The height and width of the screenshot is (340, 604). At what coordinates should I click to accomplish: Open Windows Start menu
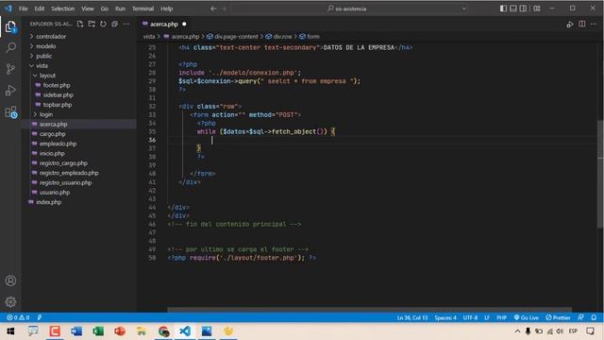(x=10, y=331)
